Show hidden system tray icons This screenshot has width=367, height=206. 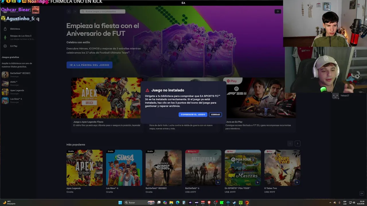pos(330,203)
